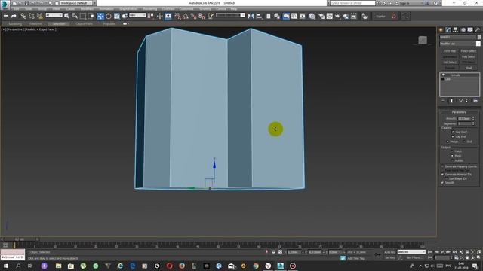Activate the Select and Move tool
This screenshot has width=483, height=271.
click(100, 16)
